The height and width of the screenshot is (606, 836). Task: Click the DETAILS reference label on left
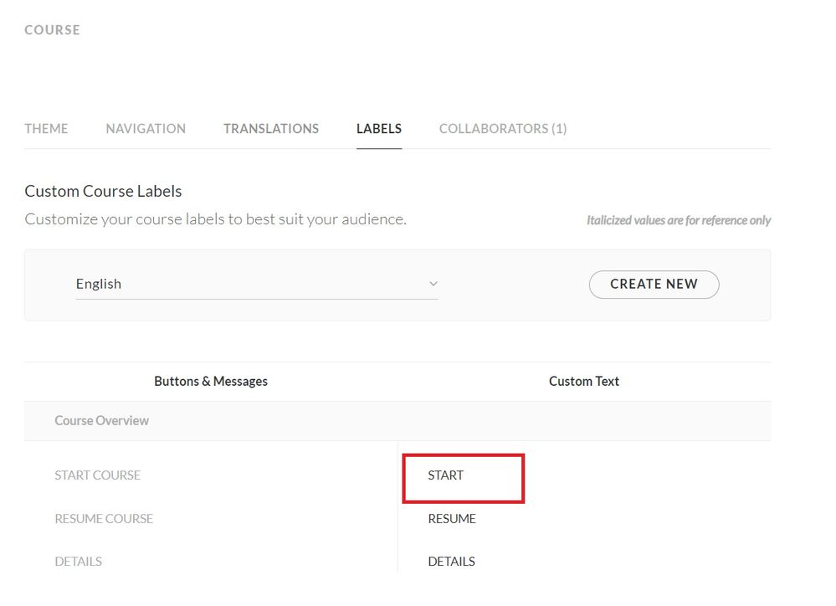click(x=78, y=562)
